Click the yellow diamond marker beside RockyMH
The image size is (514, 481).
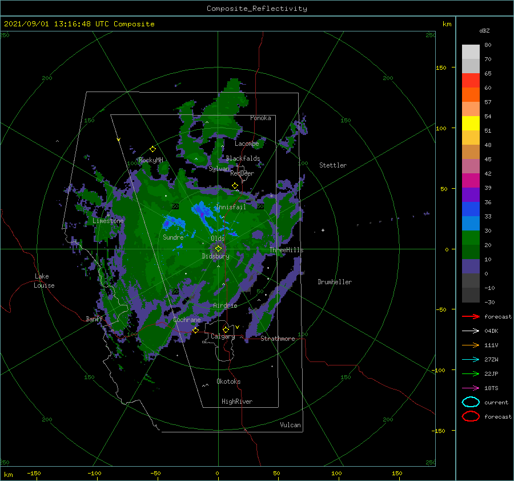coord(152,149)
